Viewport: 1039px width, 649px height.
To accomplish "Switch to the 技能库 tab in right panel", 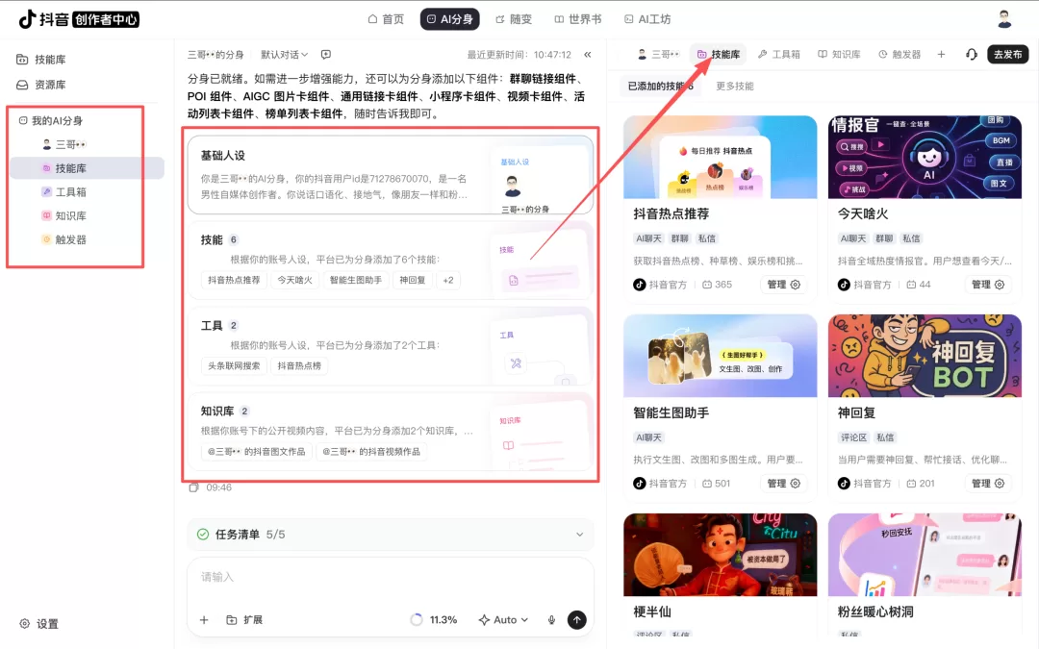I will pyautogui.click(x=719, y=54).
